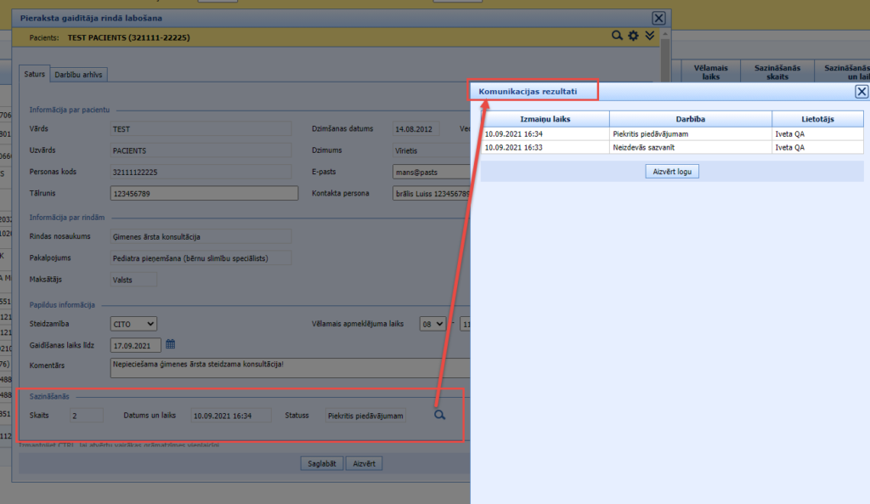Switch to the Darbību arhīvs tab
870x504 pixels.
click(78, 75)
